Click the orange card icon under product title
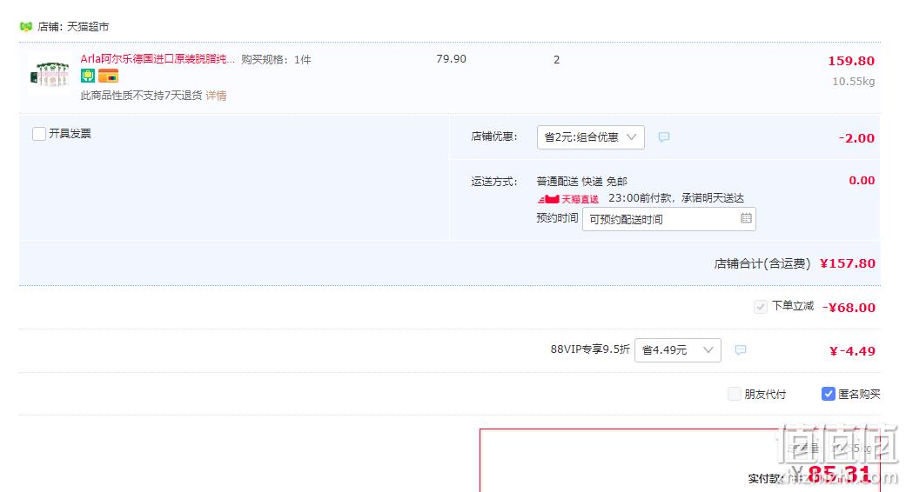The image size is (906, 492). 108,76
